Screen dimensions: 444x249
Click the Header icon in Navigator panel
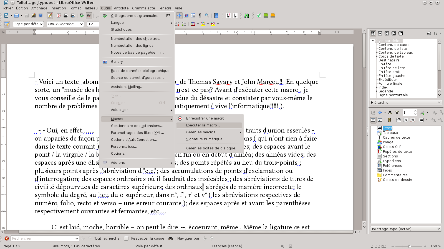coord(398,120)
